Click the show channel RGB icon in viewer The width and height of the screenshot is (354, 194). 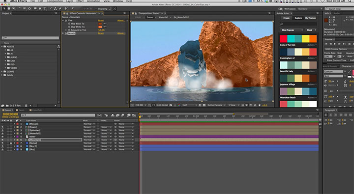click(179, 105)
